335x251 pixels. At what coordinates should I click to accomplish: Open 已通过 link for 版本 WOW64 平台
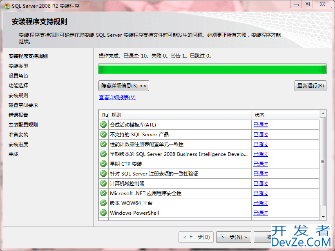coord(260,203)
